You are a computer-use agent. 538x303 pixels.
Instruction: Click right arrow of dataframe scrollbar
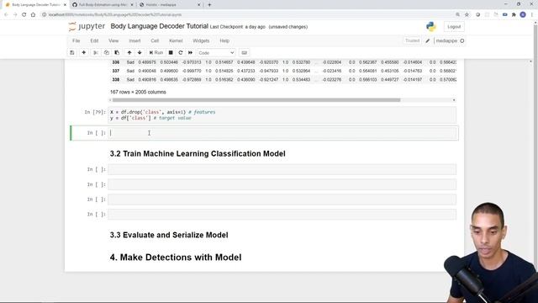pyautogui.click(x=454, y=100)
